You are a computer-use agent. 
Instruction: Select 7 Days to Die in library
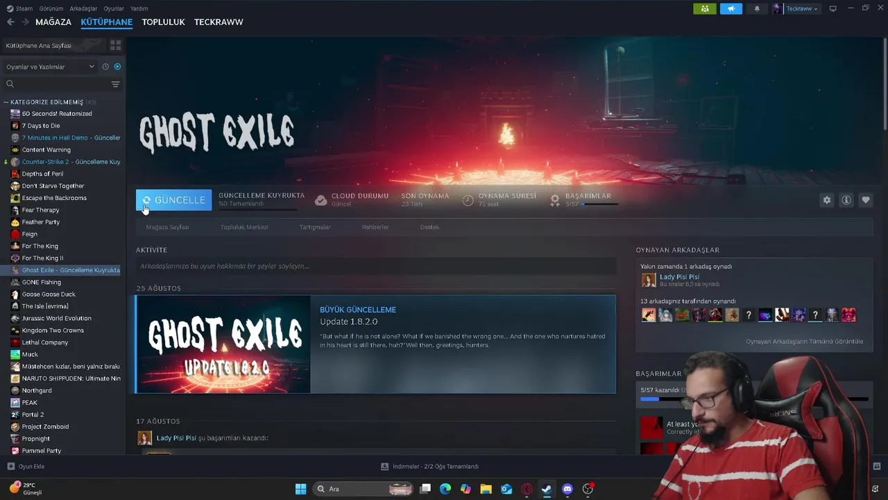tap(41, 126)
